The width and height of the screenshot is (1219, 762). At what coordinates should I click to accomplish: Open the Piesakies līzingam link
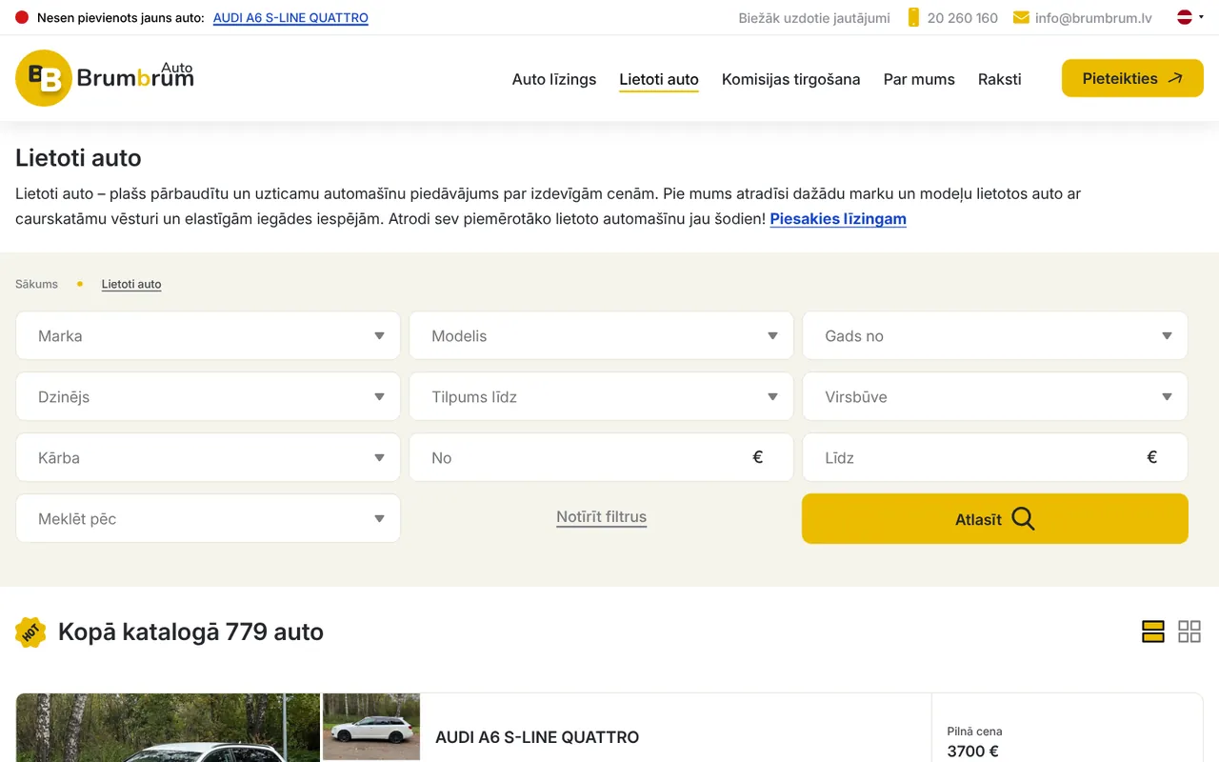(x=838, y=218)
